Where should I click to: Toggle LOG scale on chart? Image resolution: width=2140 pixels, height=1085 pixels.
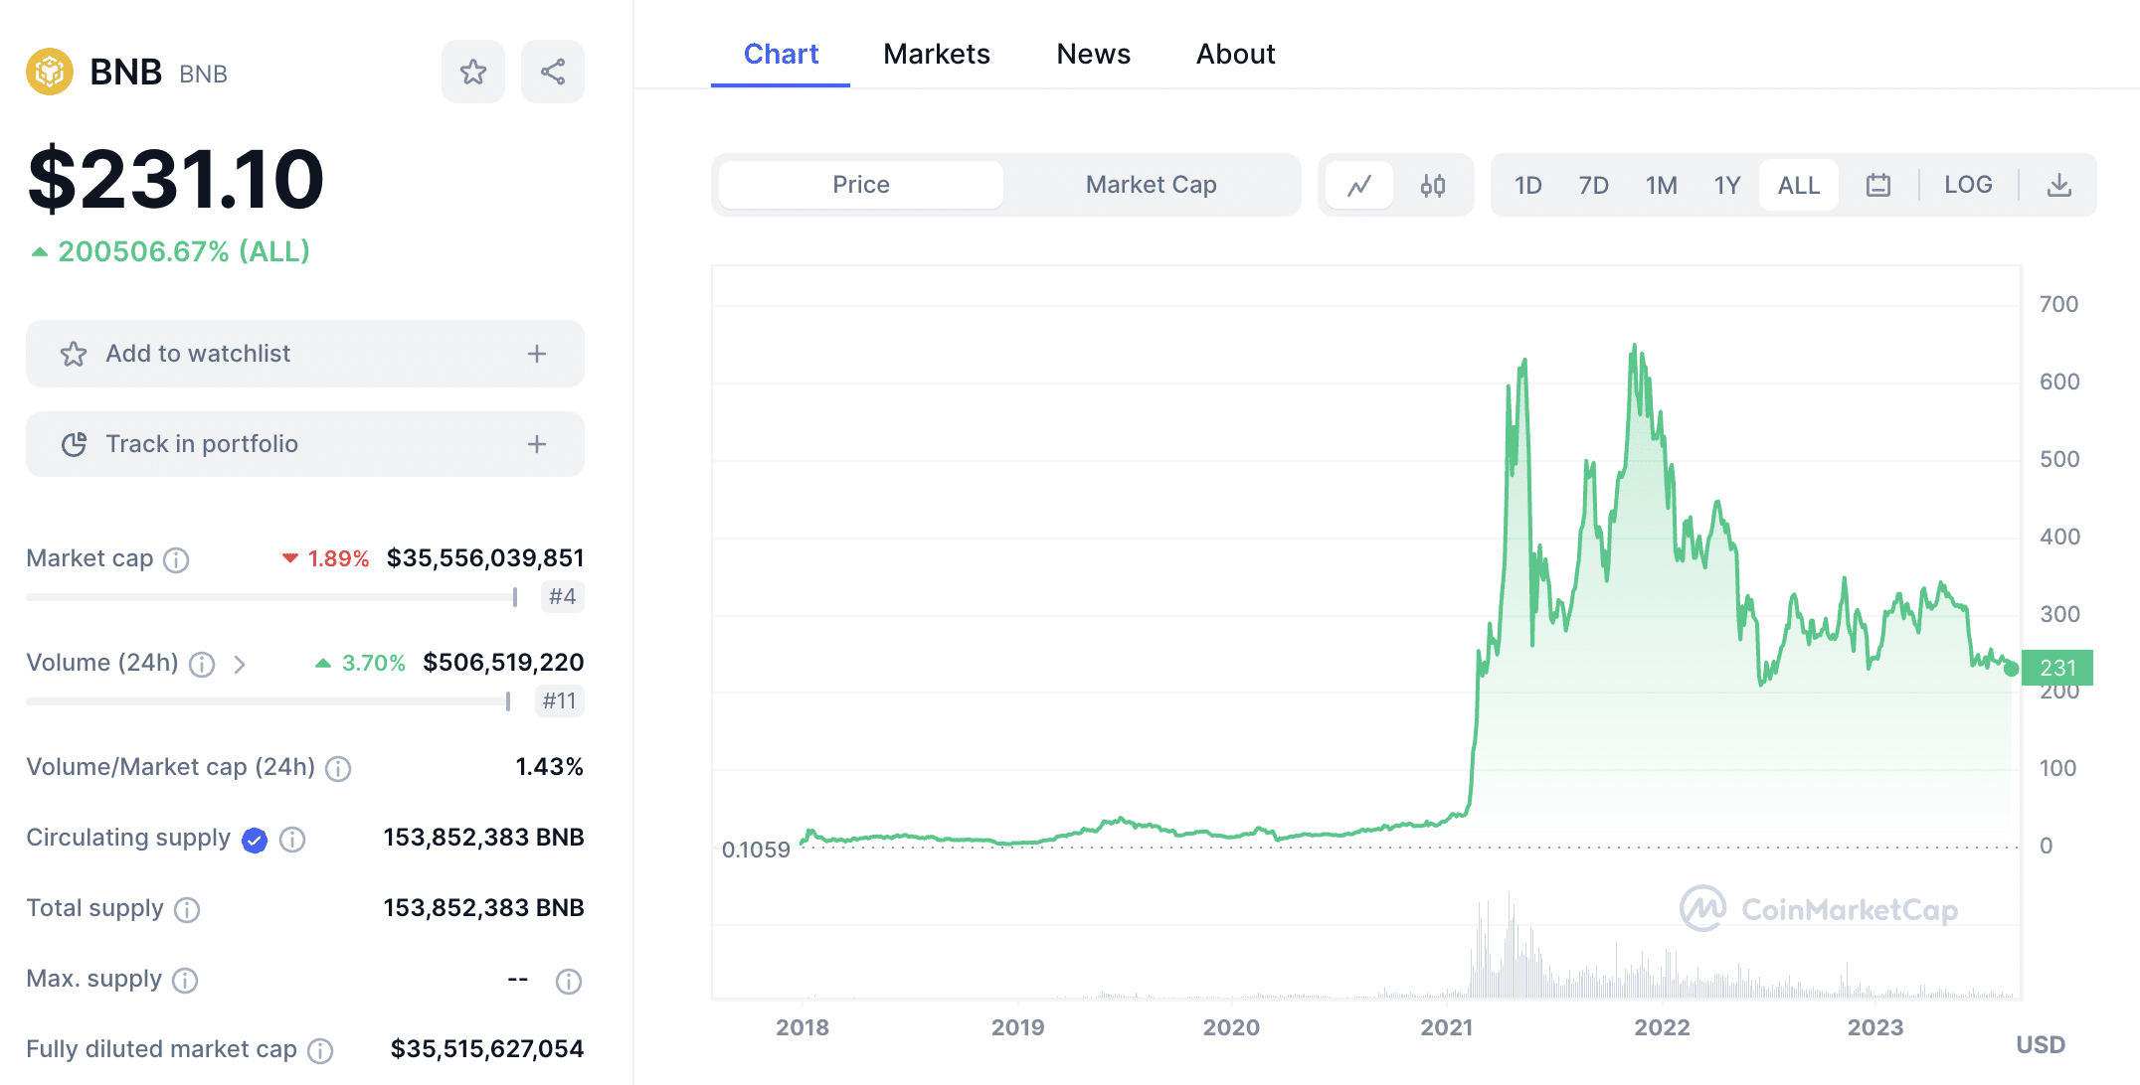point(1968,185)
